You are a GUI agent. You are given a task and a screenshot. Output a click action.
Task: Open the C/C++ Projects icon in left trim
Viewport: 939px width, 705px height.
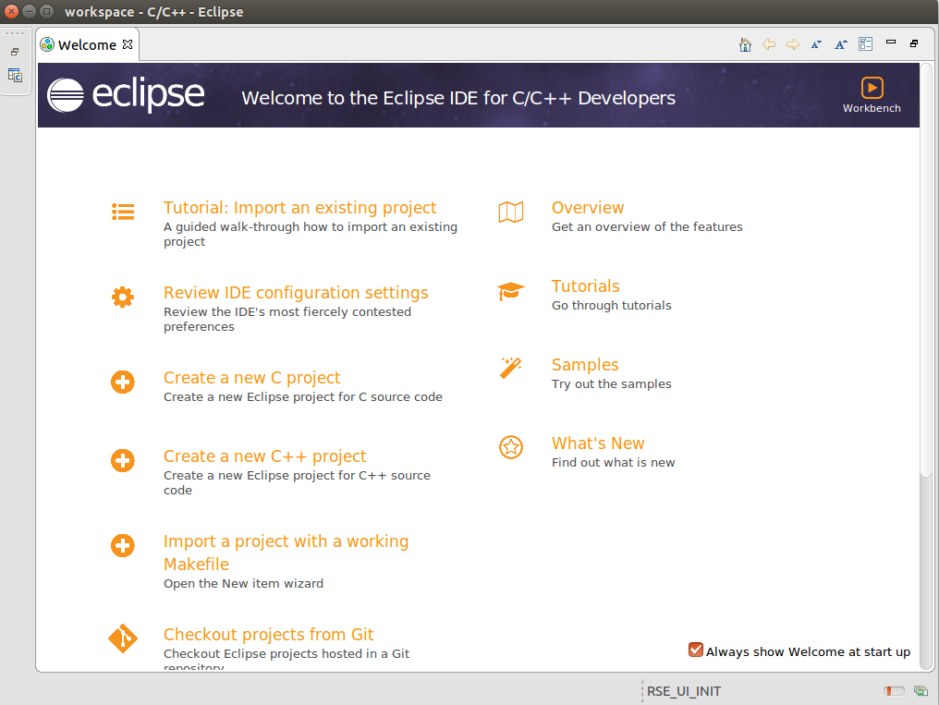point(15,76)
